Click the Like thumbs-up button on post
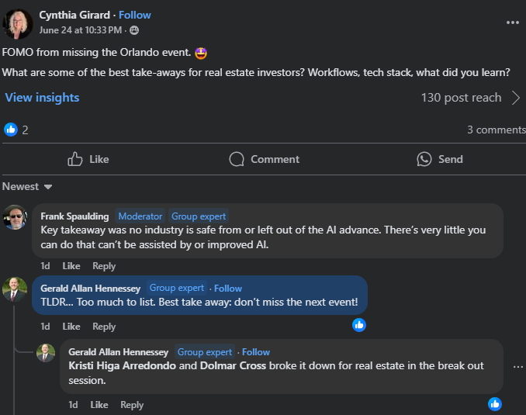 tap(88, 159)
